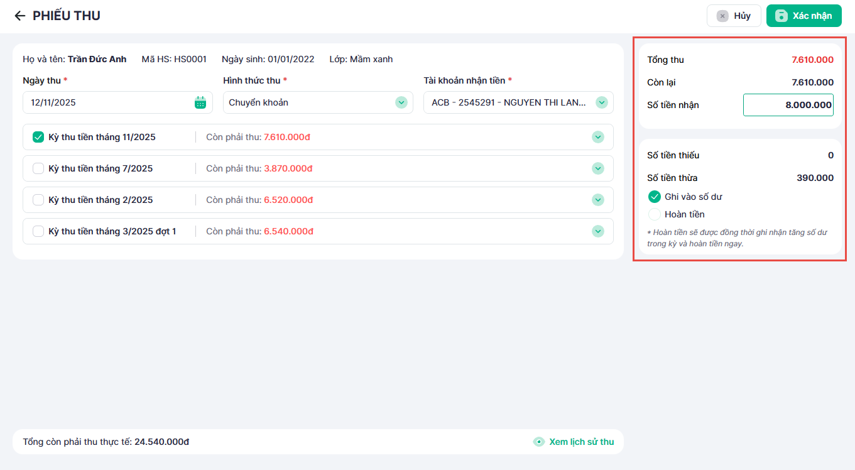Check Kỳ thu tiền tháng 7/2025
The width and height of the screenshot is (855, 470).
coord(38,168)
